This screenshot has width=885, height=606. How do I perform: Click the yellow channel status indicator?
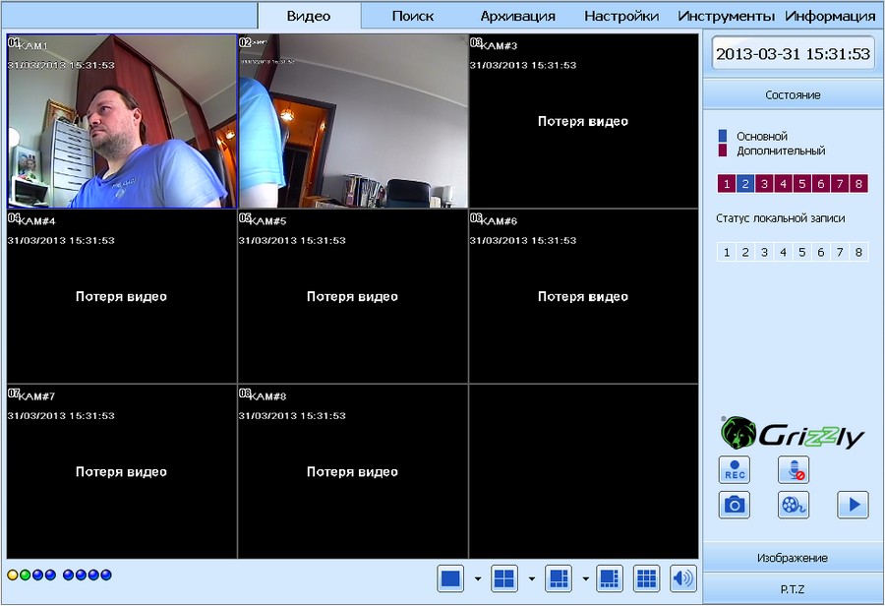13,575
